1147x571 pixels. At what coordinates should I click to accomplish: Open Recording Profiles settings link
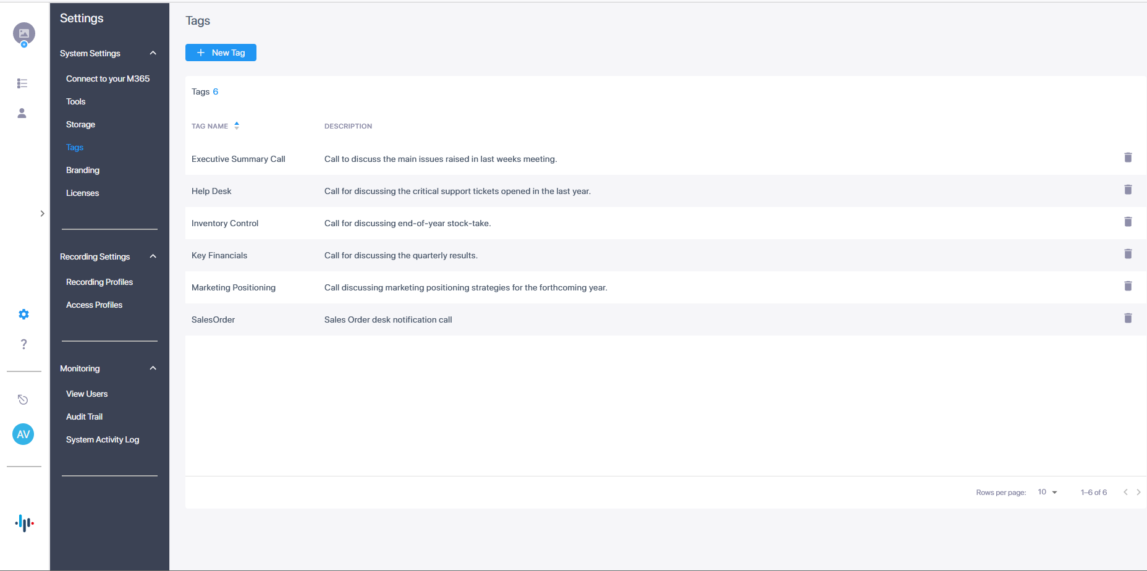pos(99,282)
